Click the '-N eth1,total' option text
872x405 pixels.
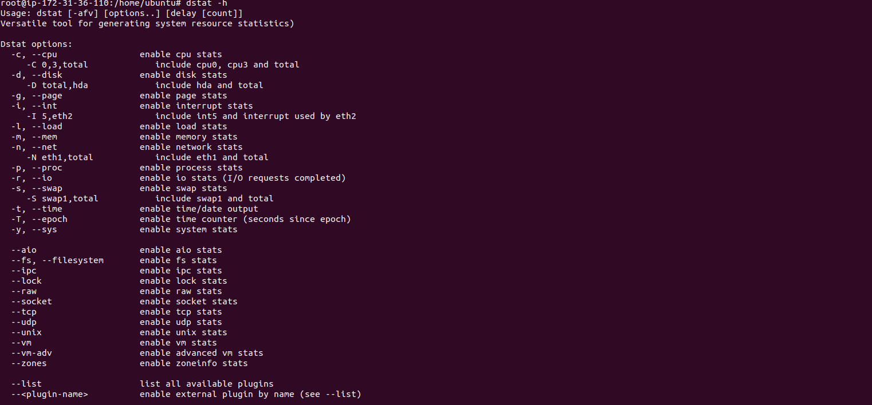coord(60,157)
